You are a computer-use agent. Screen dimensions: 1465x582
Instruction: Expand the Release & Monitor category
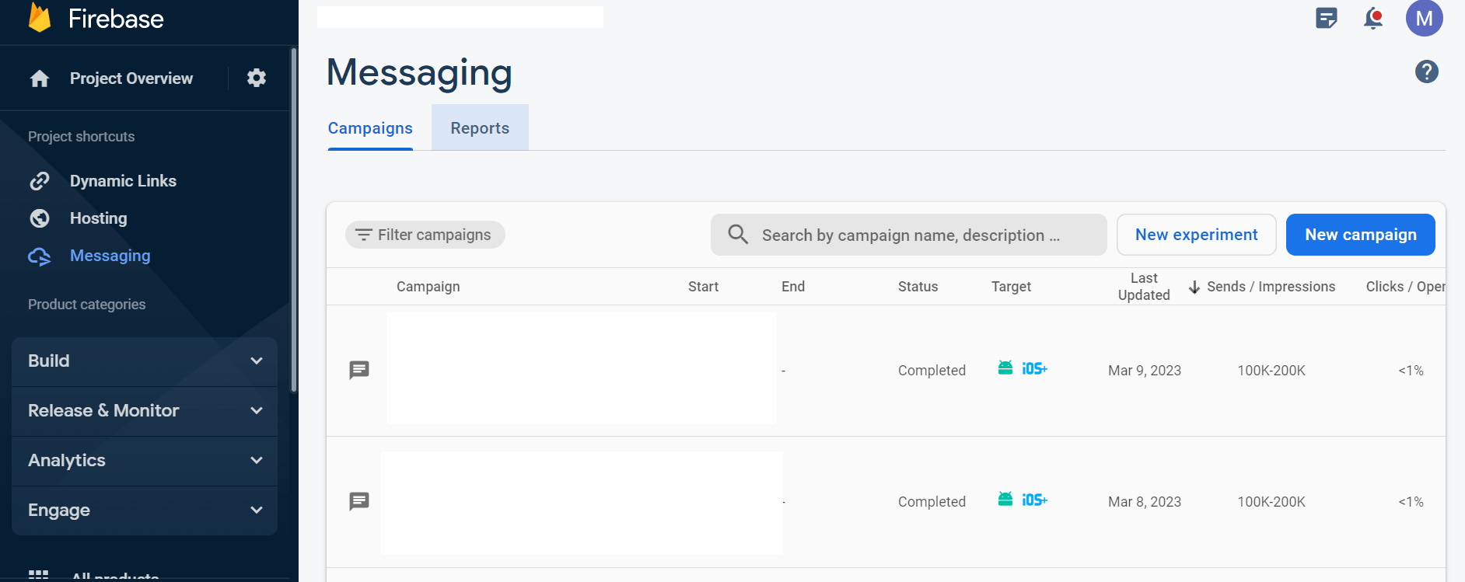(145, 411)
